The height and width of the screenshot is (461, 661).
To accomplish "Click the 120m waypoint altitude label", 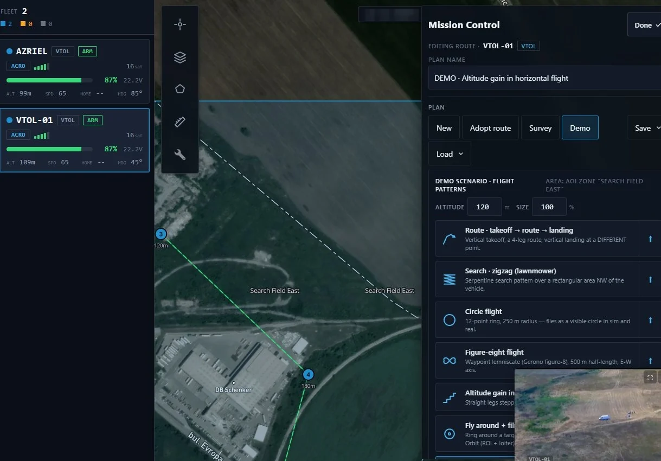I will (161, 246).
